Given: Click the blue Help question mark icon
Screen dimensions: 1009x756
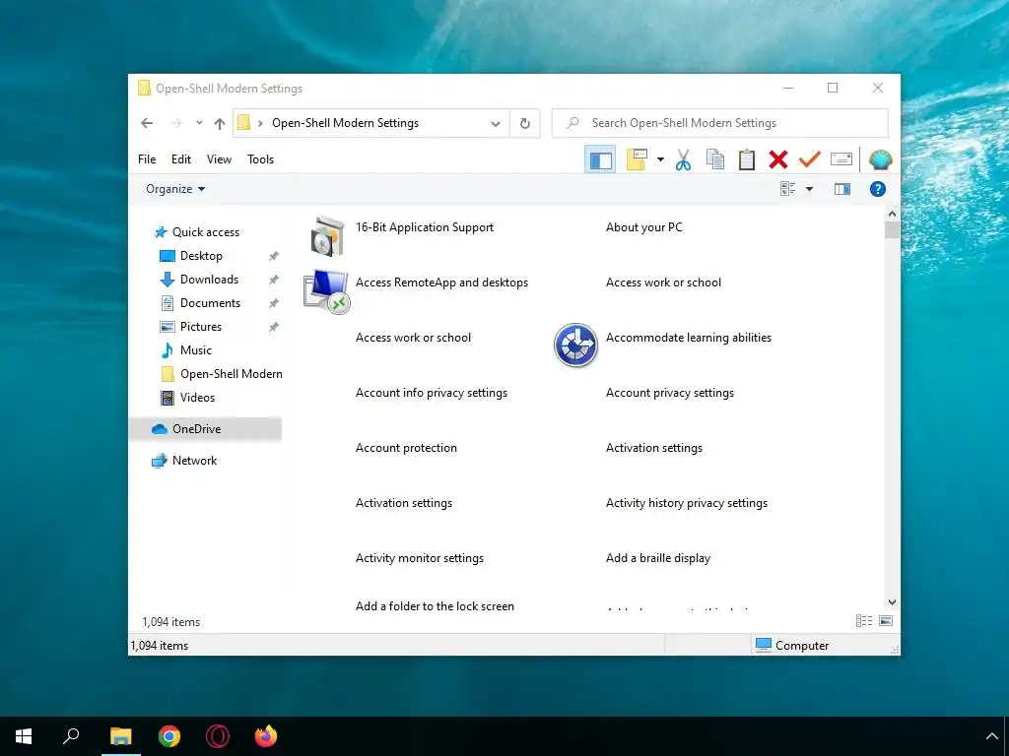Looking at the screenshot, I should pos(878,189).
